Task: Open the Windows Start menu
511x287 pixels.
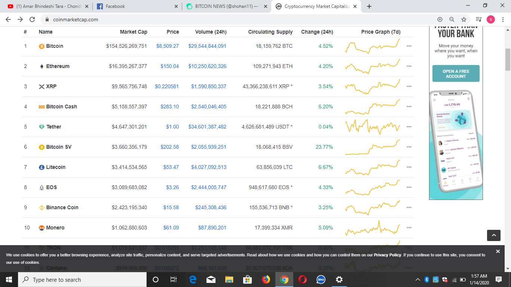Action: coord(9,280)
